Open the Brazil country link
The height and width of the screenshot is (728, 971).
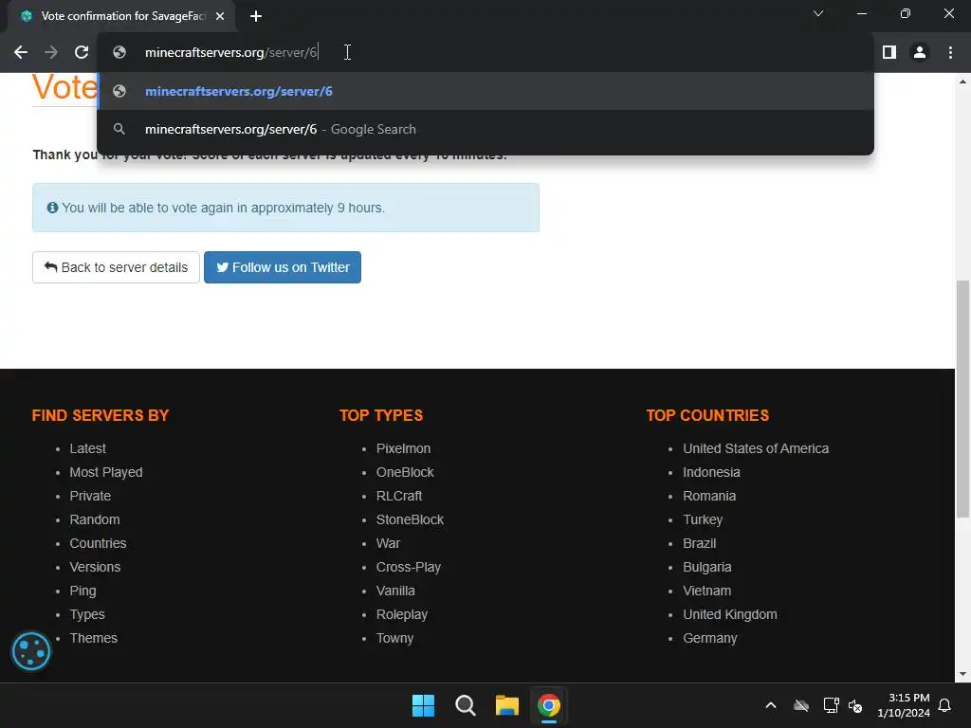tap(700, 543)
